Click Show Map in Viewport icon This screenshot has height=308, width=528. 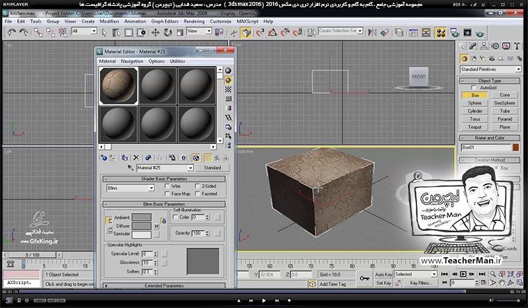tap(196, 158)
